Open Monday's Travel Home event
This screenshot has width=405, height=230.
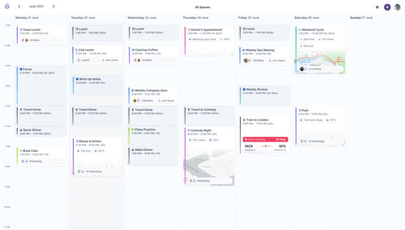tap(41, 116)
